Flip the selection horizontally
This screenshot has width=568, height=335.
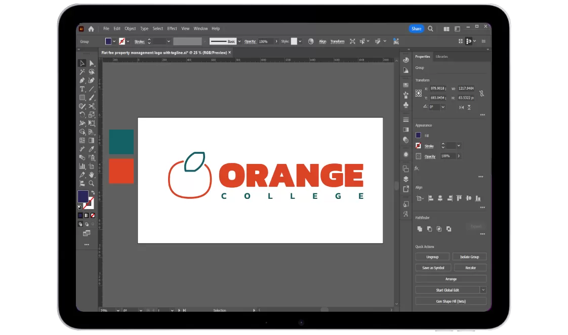point(461,107)
